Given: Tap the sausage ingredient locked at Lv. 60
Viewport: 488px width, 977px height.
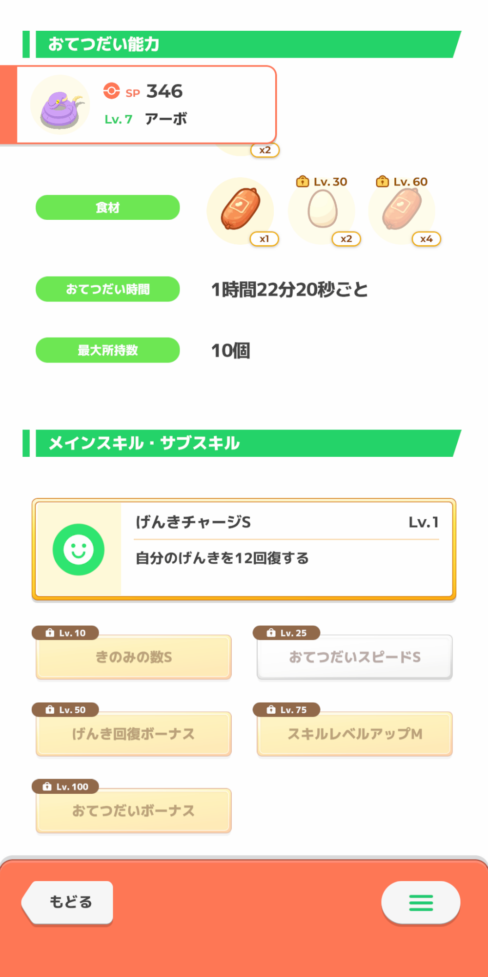Looking at the screenshot, I should click(402, 209).
